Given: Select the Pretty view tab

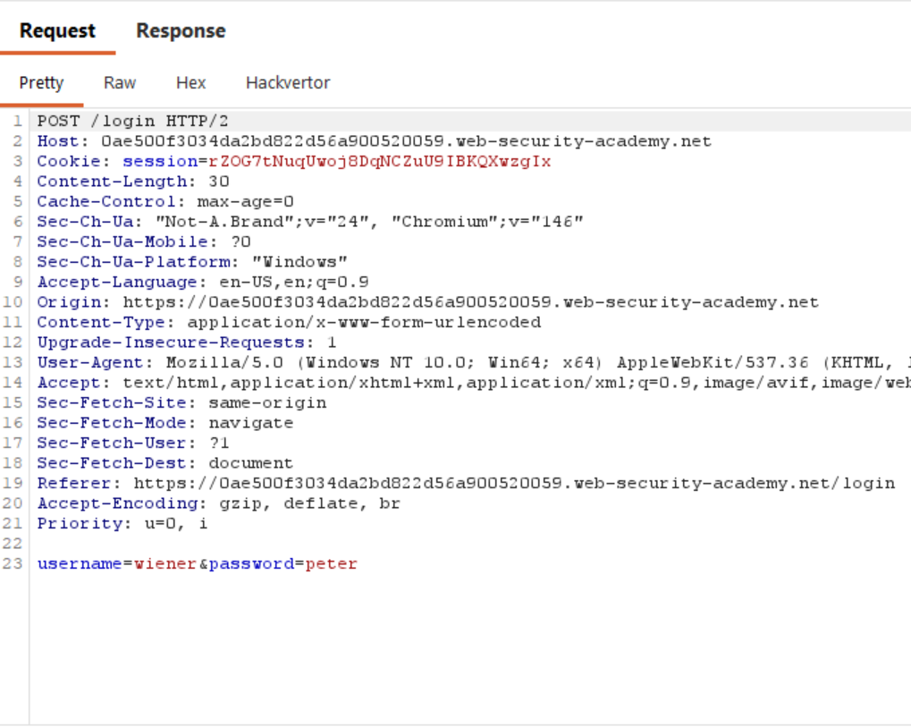Looking at the screenshot, I should pyautogui.click(x=41, y=82).
